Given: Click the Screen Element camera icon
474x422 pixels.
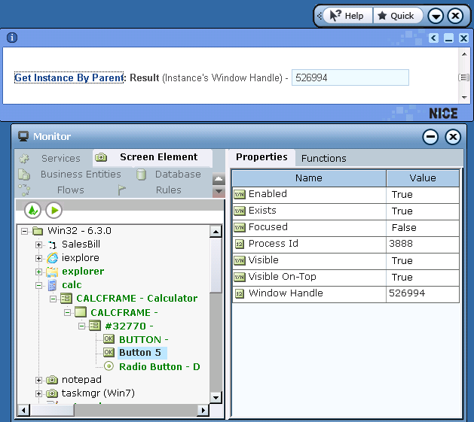Looking at the screenshot, I should 101,157.
